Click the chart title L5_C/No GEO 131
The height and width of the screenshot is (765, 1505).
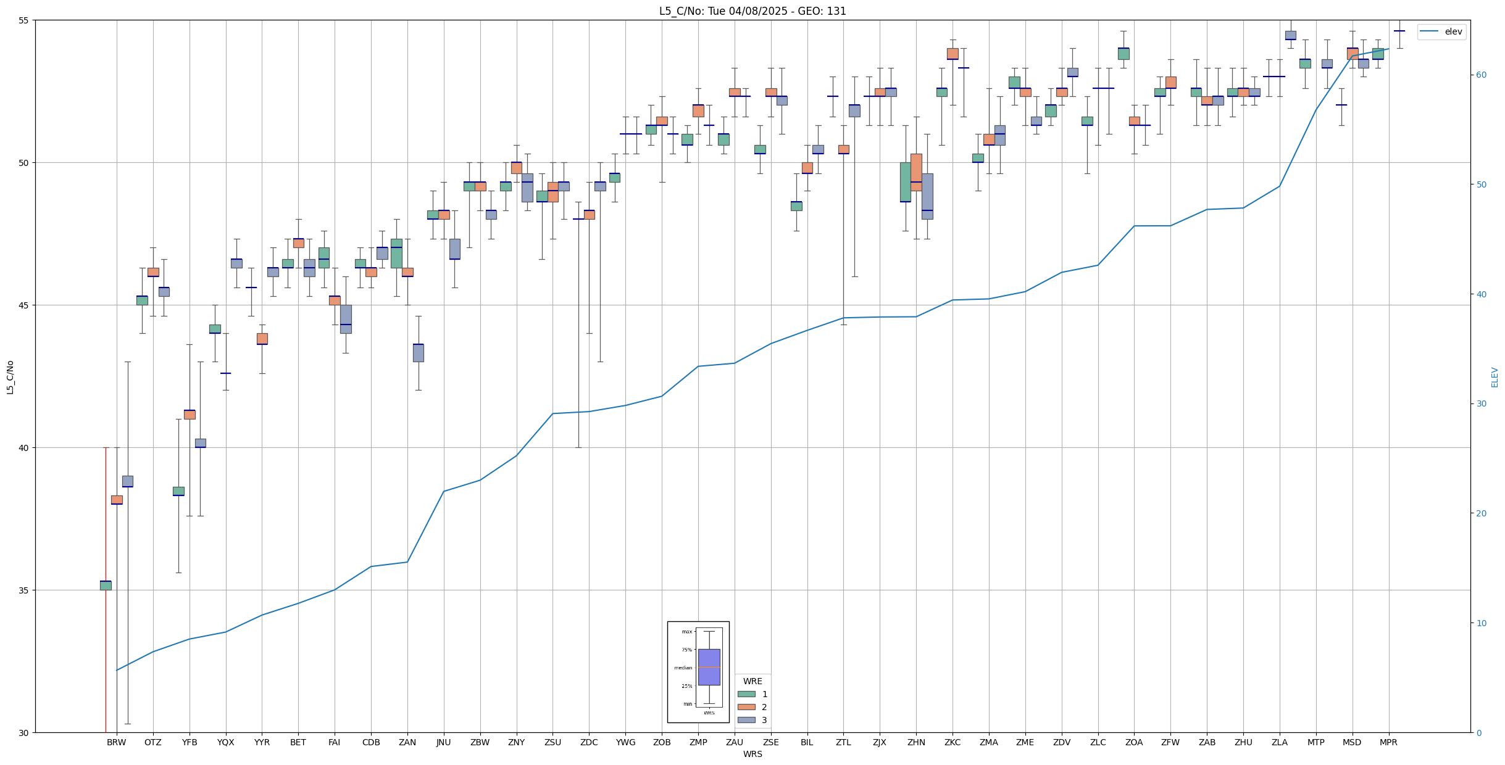[x=752, y=11]
